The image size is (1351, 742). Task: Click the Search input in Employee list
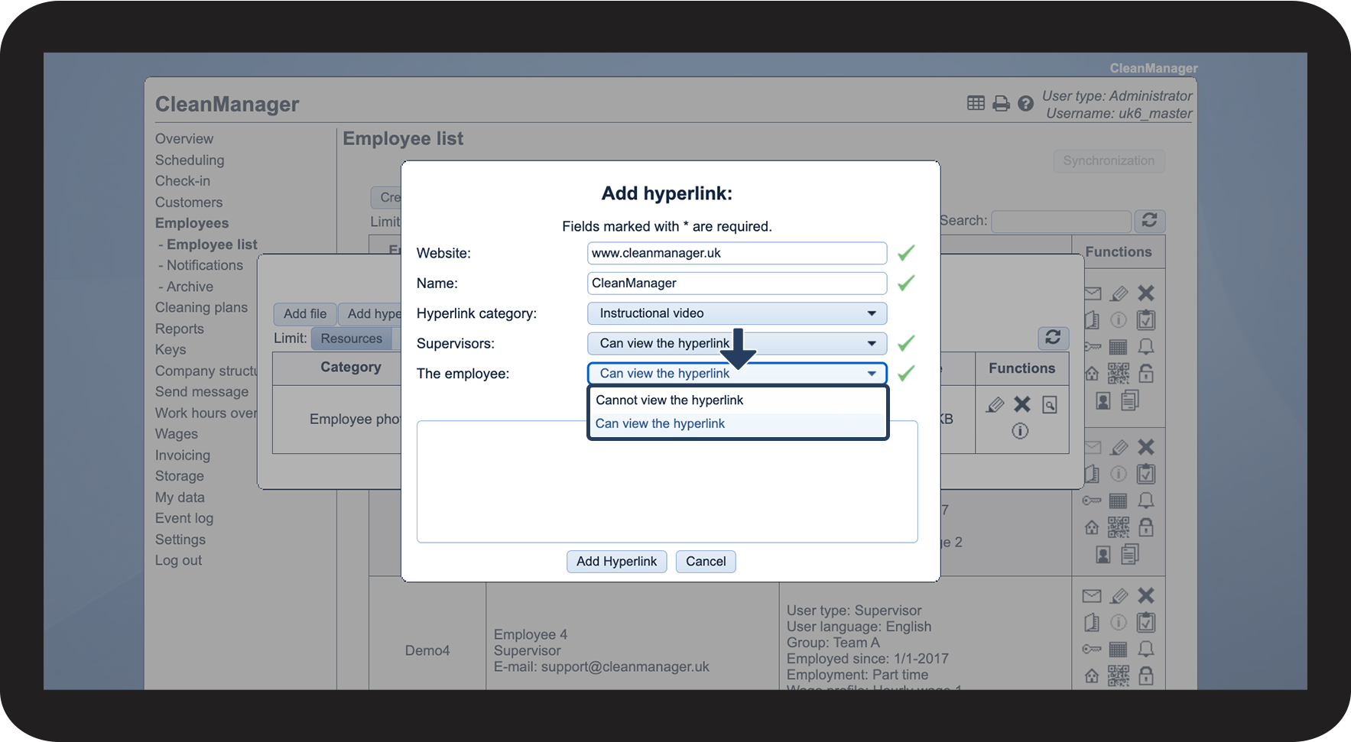coord(1061,222)
